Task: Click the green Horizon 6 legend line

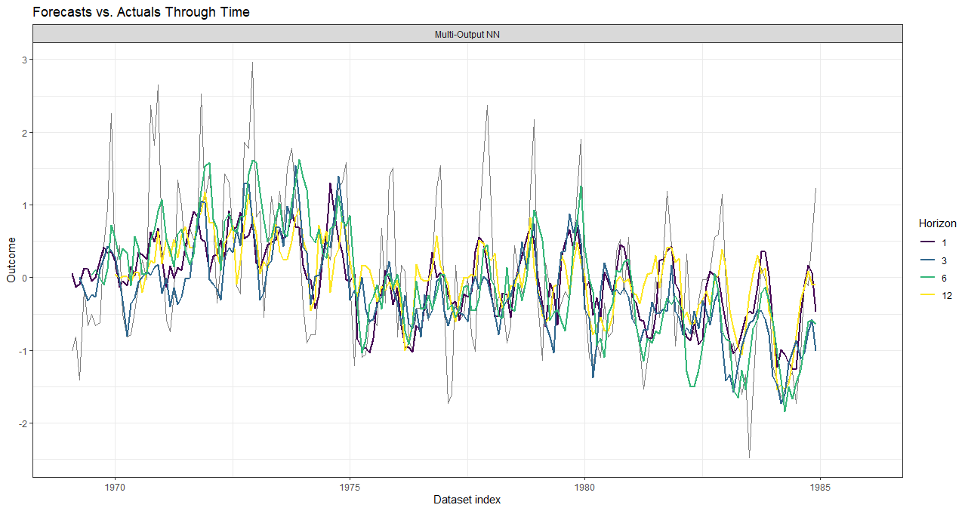Action: [926, 279]
